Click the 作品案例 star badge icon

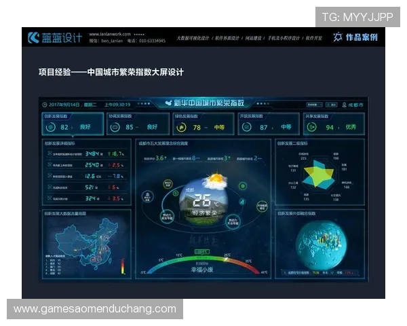point(338,37)
